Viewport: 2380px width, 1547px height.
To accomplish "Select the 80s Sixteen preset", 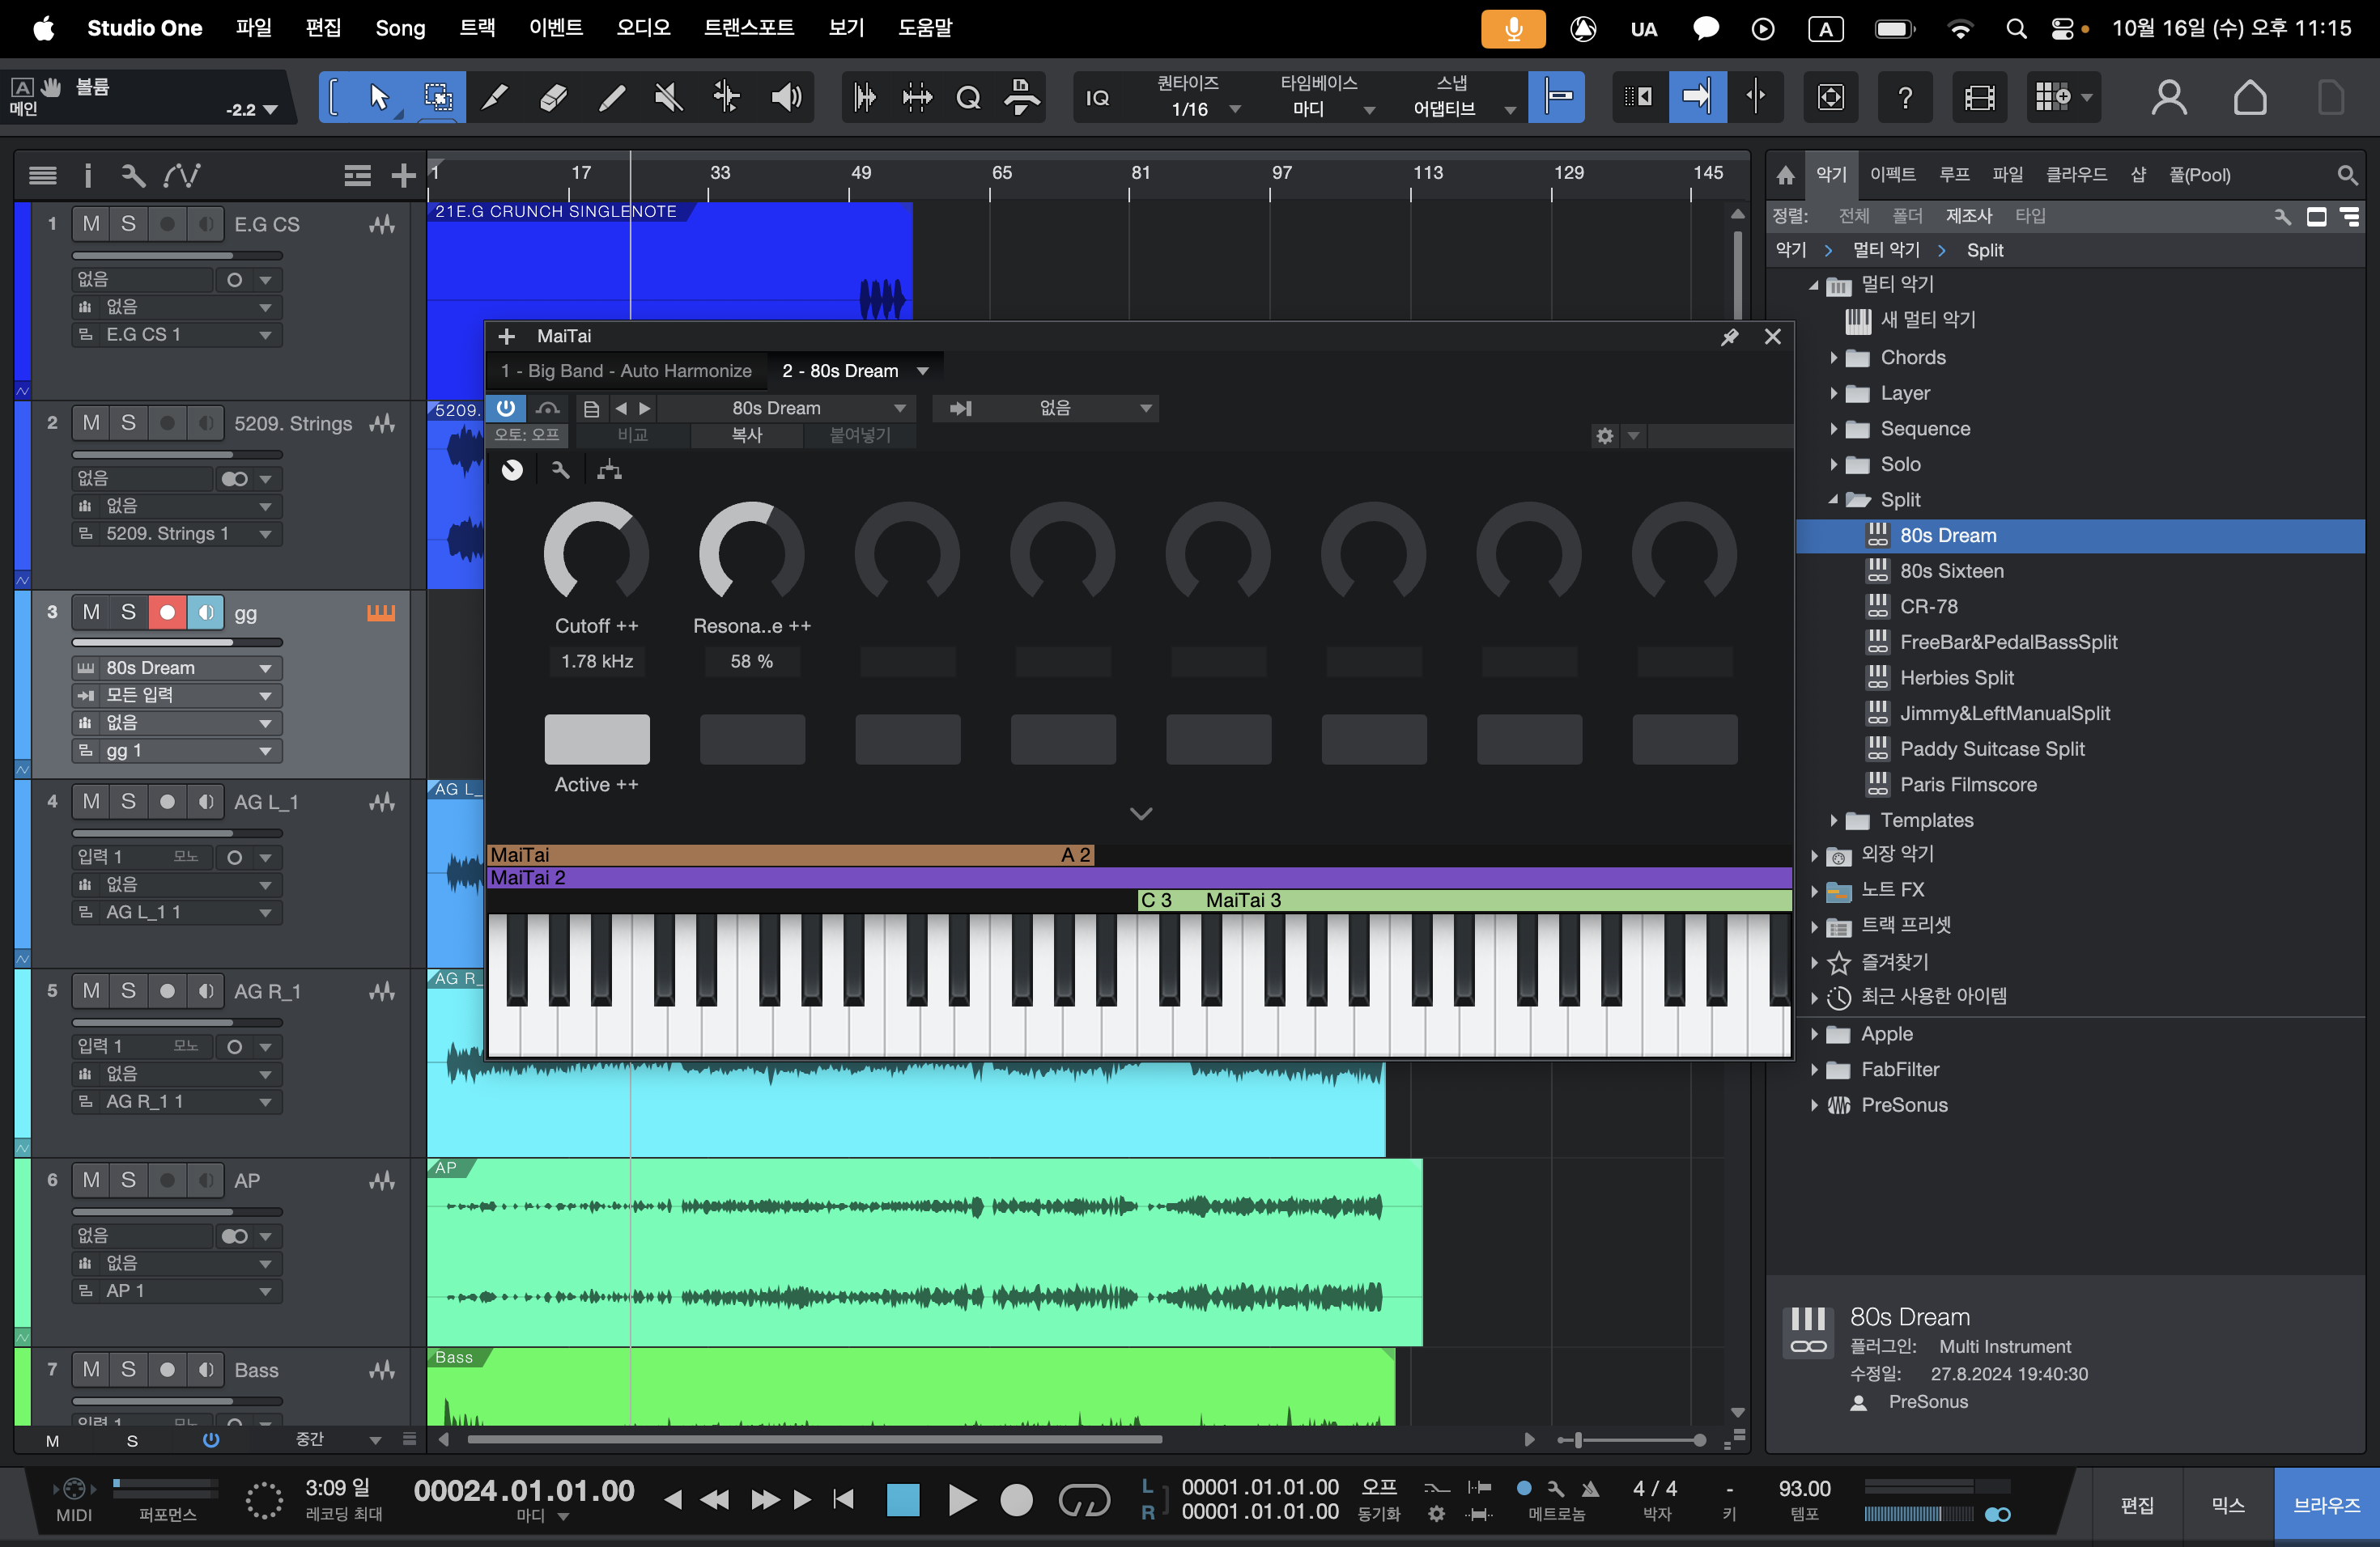I will tap(1951, 570).
